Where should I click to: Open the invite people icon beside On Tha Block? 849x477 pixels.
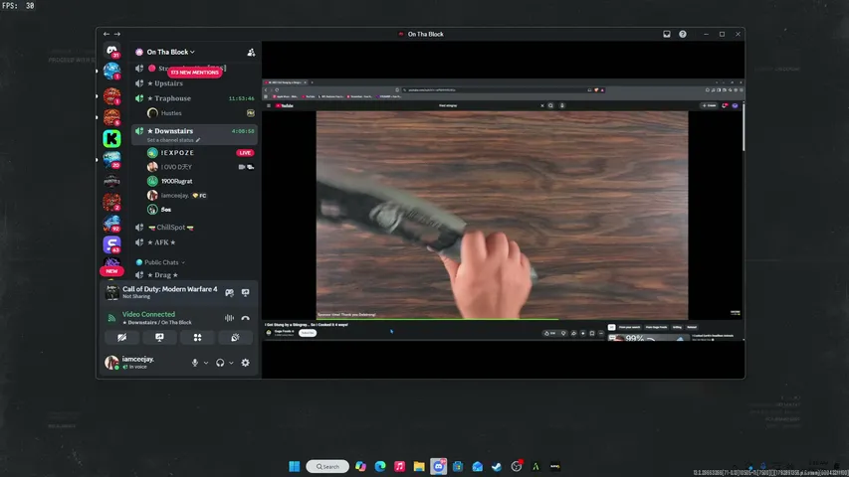click(251, 52)
